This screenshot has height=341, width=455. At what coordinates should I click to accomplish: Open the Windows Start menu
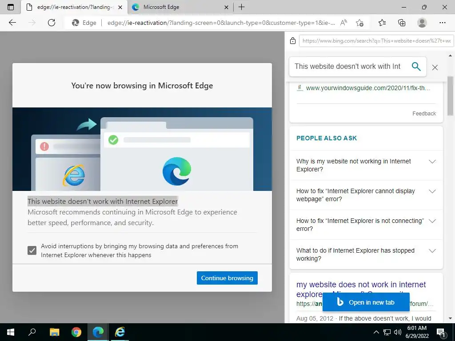[11, 332]
